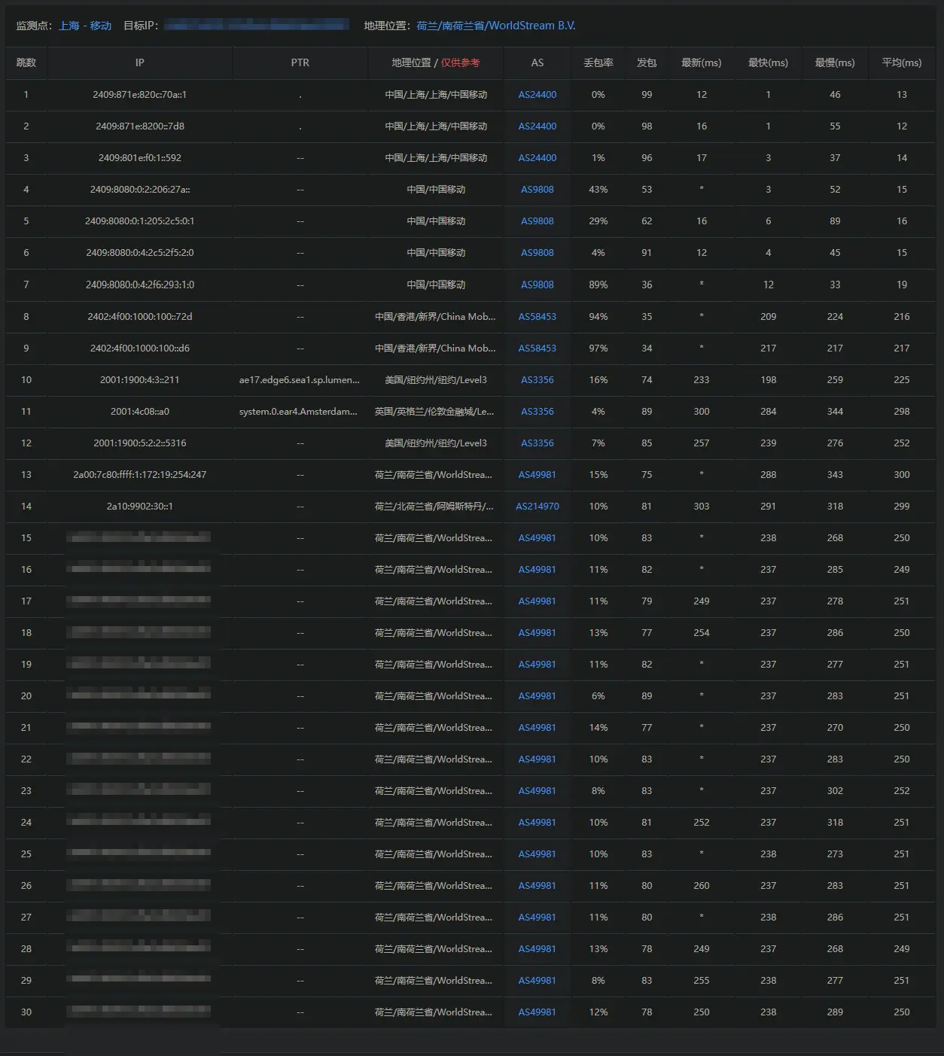This screenshot has height=1056, width=944.
Task: Click IP 2a10:9902:30::1 in hop 14
Action: [139, 507]
